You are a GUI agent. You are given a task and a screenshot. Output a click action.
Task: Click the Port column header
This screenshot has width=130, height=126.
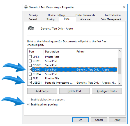(x=35, y=52)
